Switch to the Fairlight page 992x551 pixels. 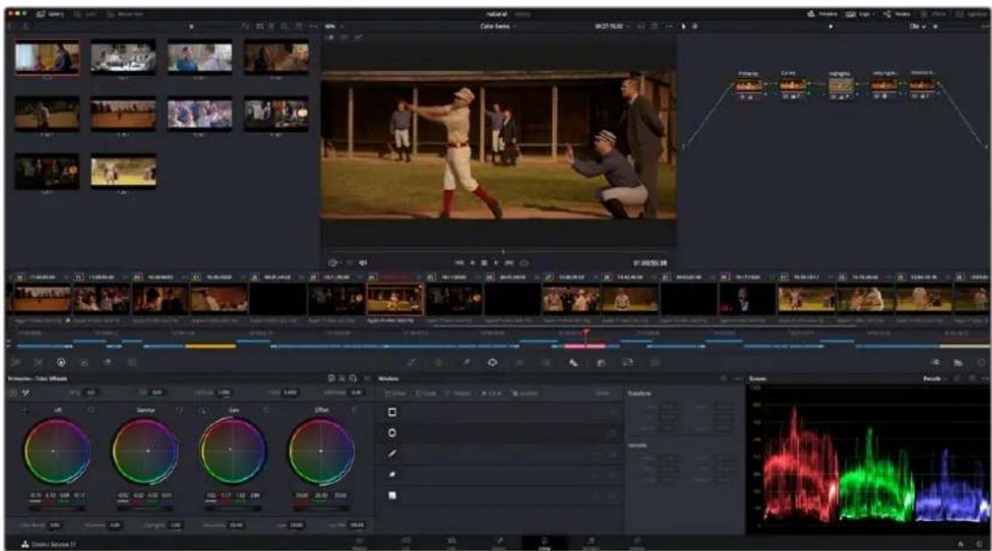(590, 543)
